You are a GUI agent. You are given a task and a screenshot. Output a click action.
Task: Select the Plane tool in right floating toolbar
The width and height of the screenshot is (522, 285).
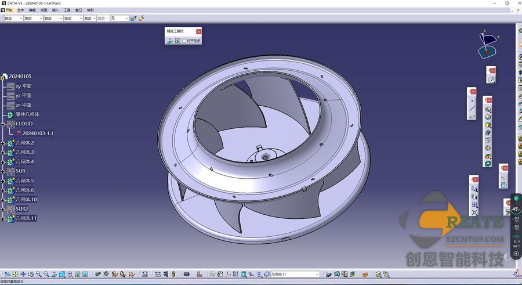click(472, 117)
